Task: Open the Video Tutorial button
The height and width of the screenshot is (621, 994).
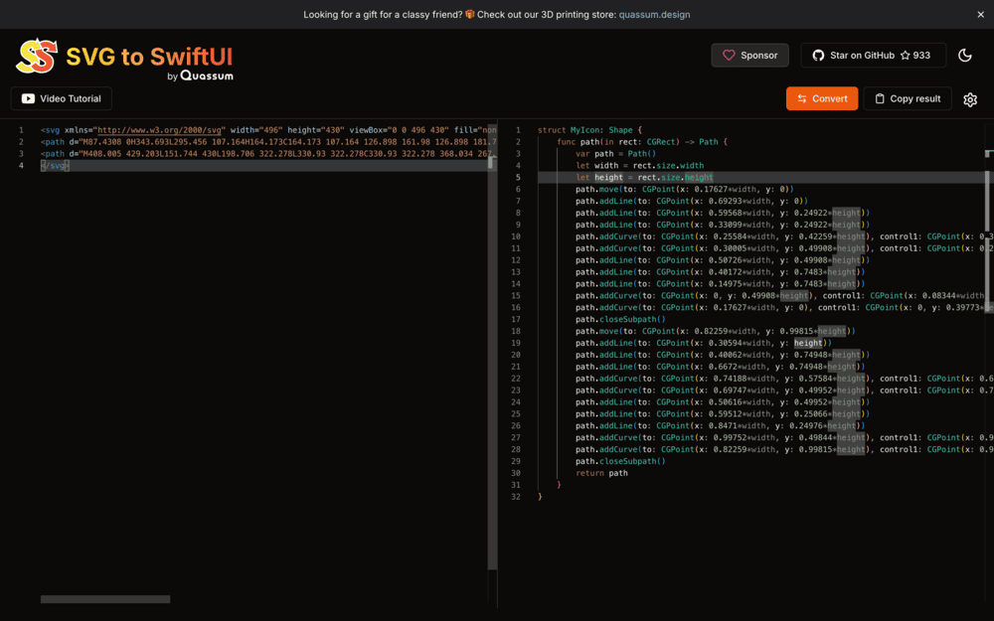Action: click(62, 98)
